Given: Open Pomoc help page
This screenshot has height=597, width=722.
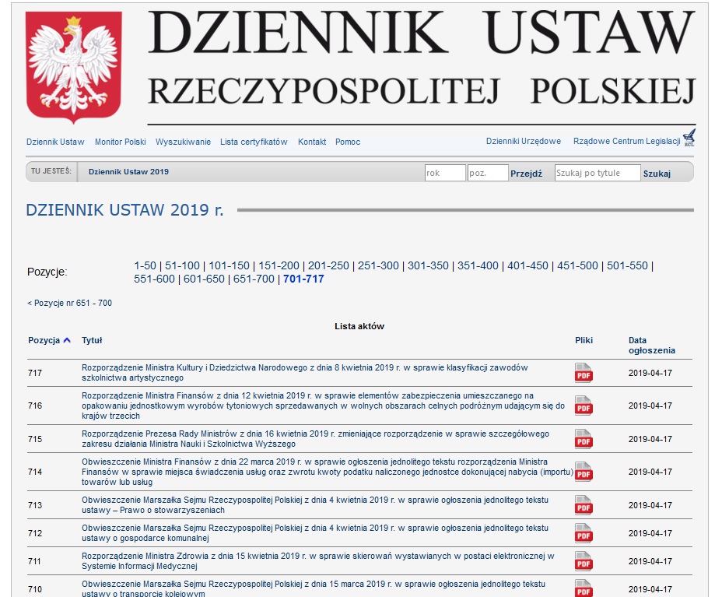Looking at the screenshot, I should click(x=348, y=142).
